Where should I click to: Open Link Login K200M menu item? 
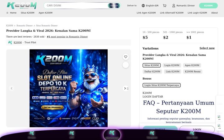(x=197, y=13)
